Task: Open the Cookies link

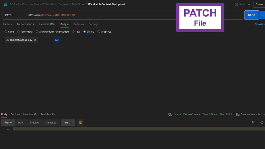Action: (x=259, y=24)
